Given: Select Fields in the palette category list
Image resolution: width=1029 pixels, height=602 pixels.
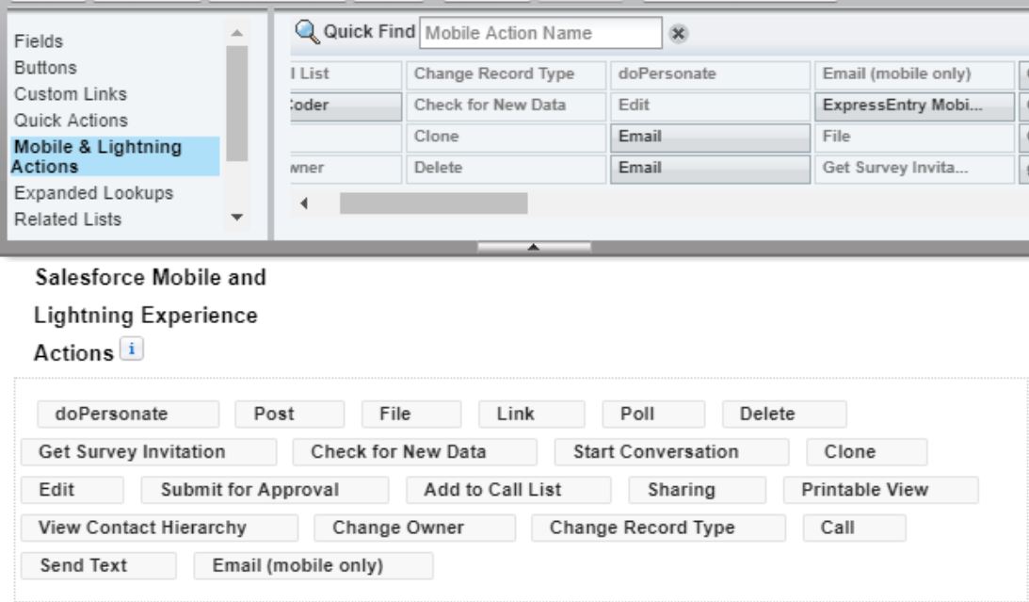Looking at the screenshot, I should 39,41.
